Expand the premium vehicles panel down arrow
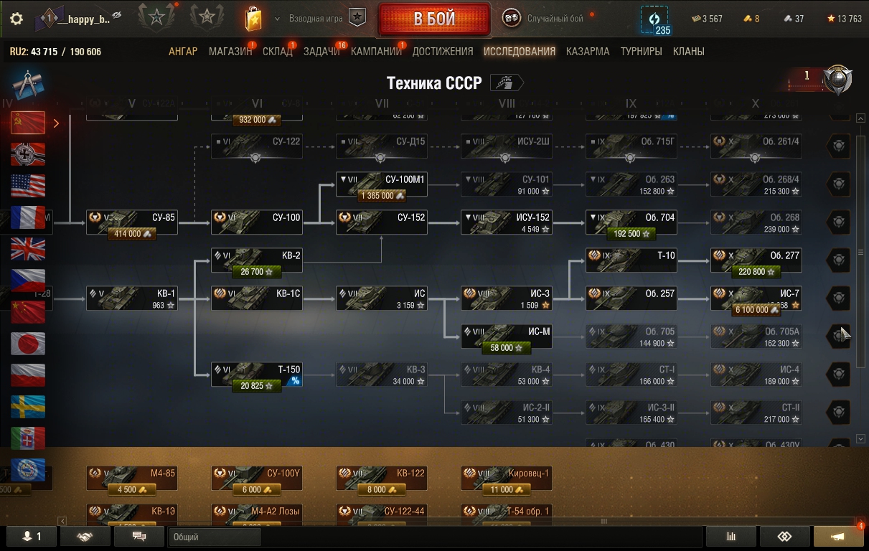 coord(861,438)
